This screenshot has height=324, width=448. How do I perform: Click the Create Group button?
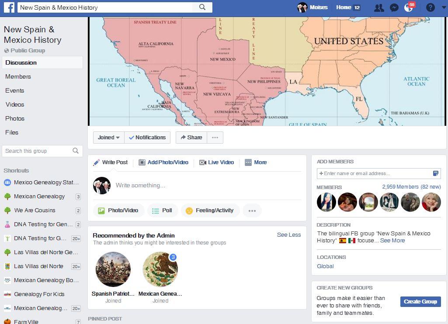tap(420, 302)
